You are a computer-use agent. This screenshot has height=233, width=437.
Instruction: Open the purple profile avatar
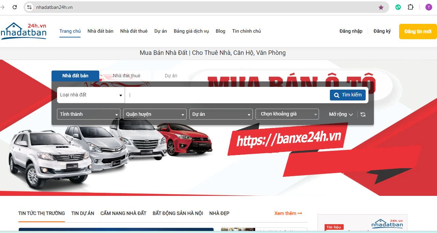428,7
